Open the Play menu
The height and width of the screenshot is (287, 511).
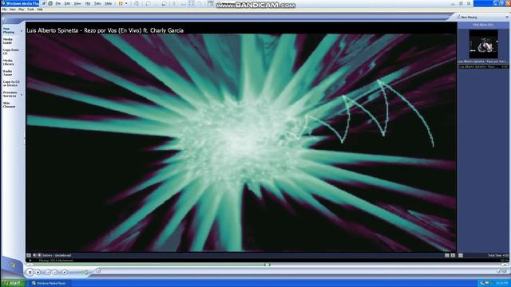(22, 10)
